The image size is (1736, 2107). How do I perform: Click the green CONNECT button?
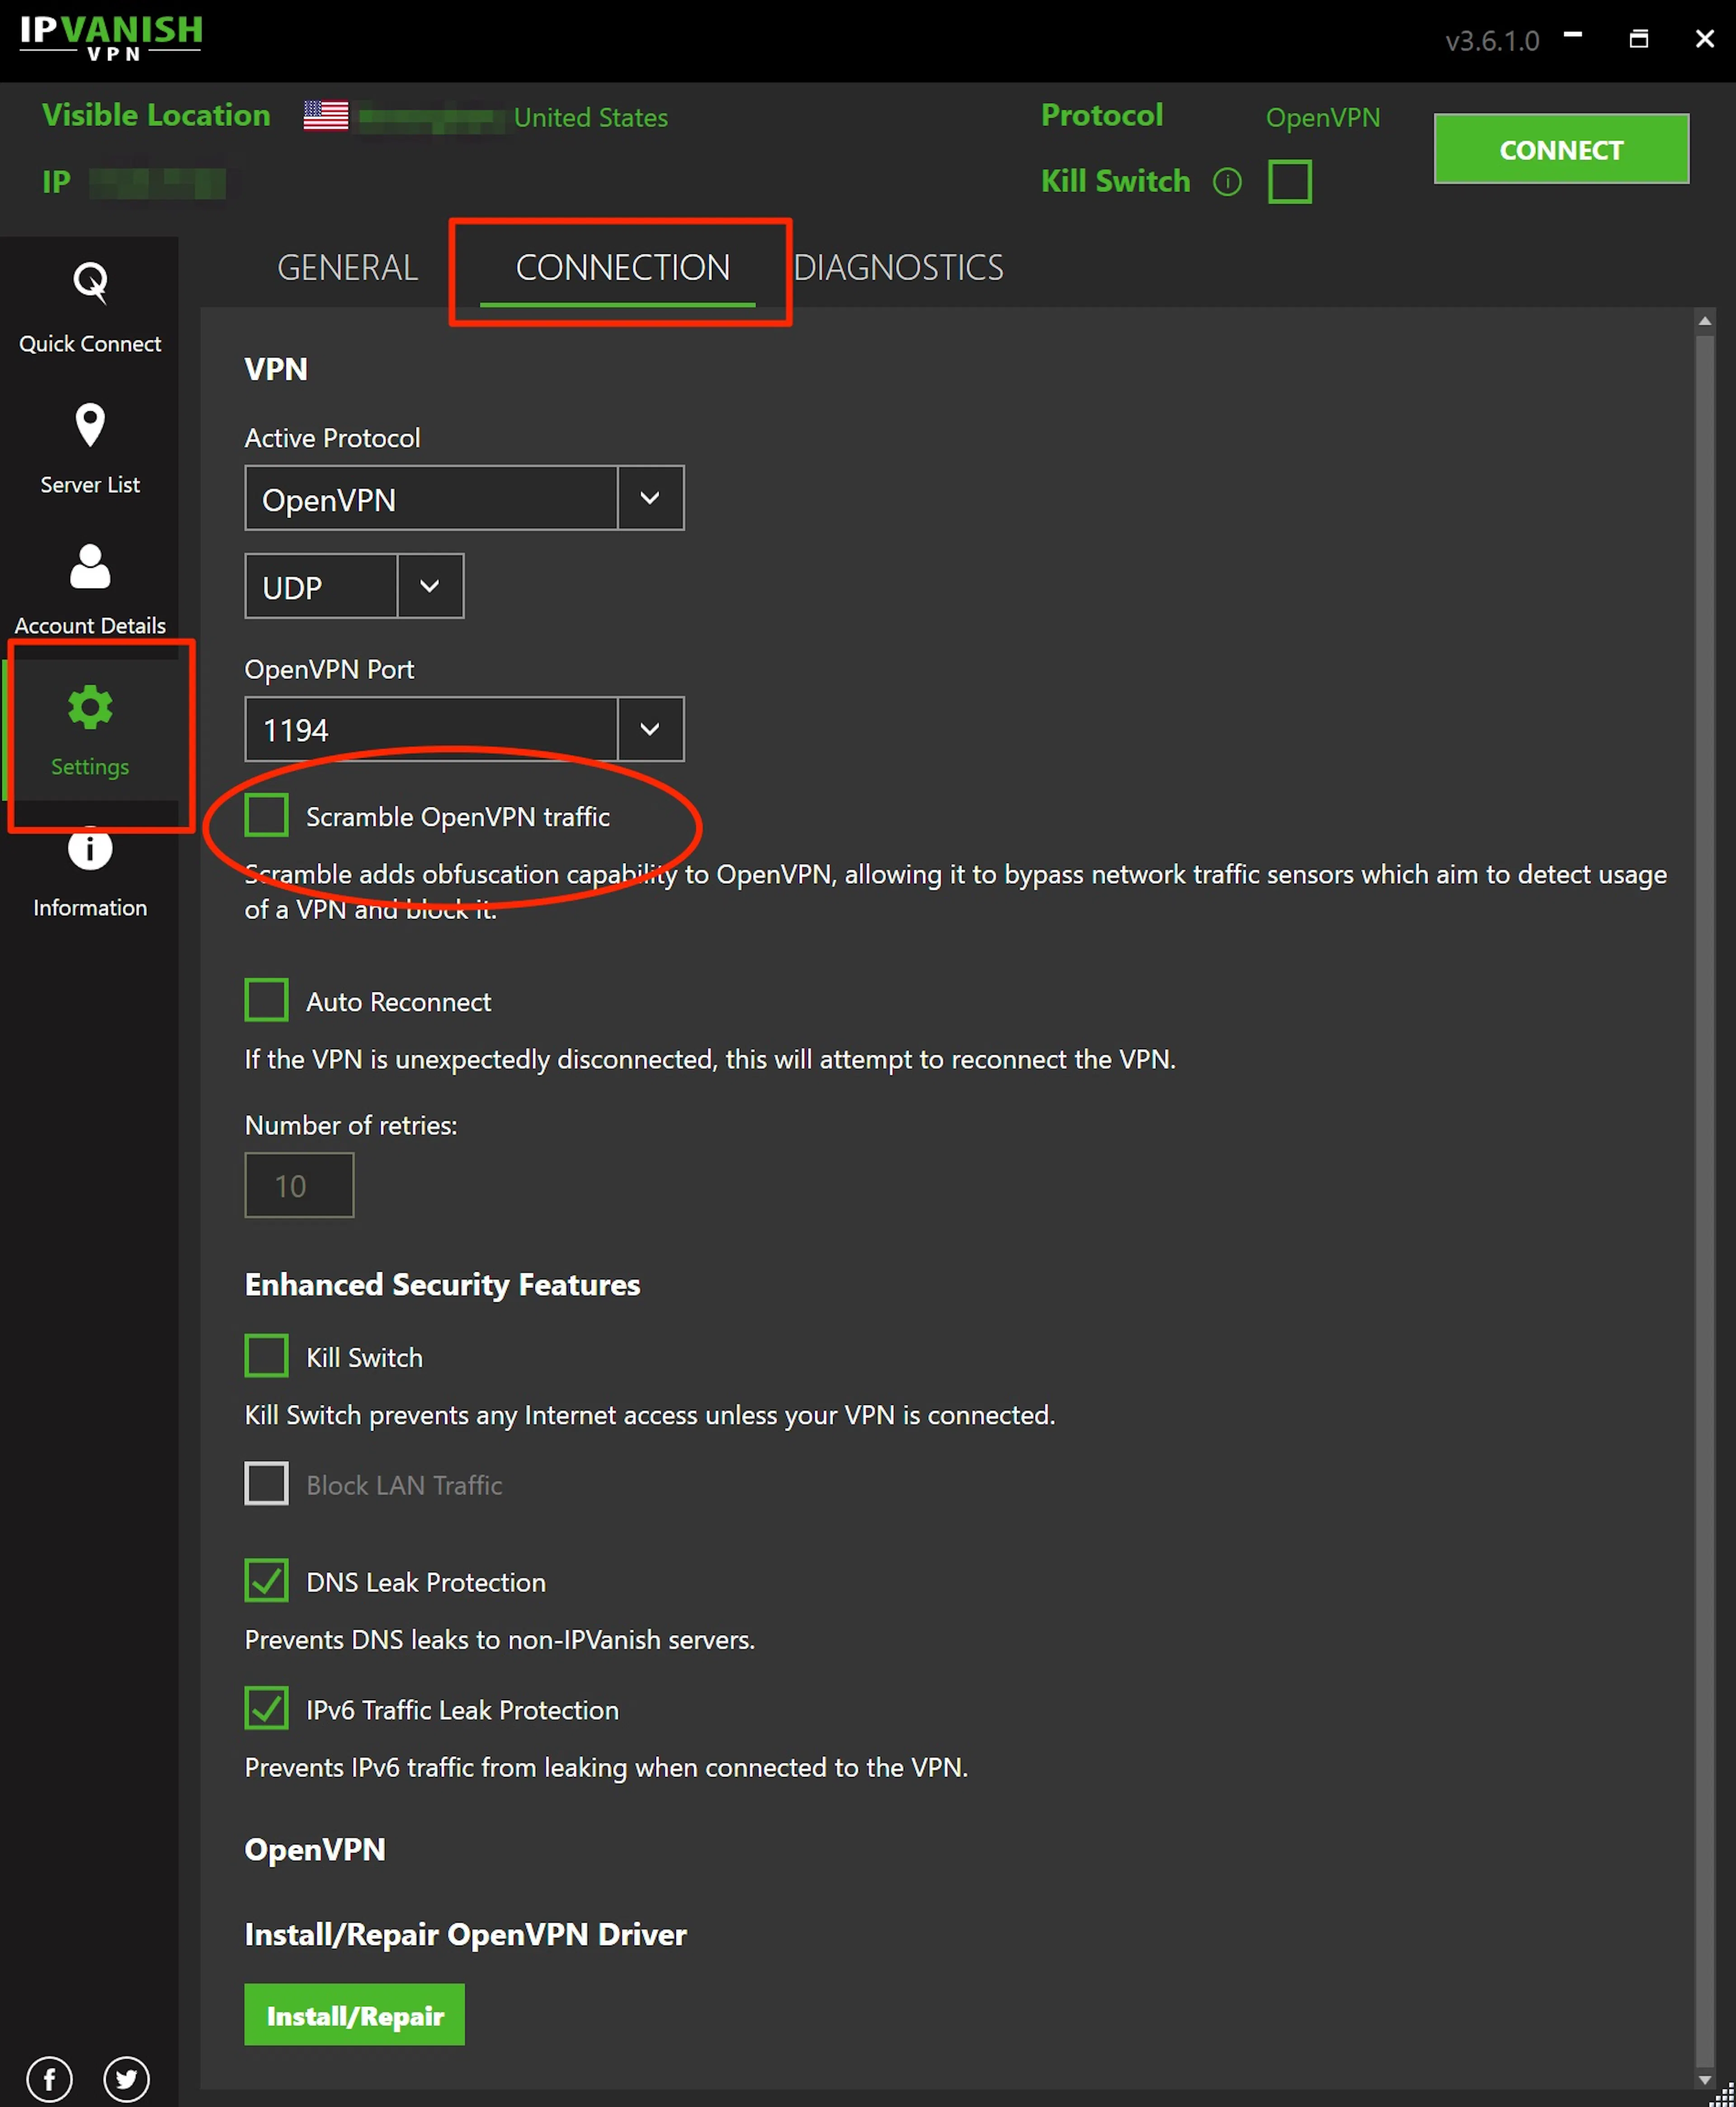point(1561,149)
